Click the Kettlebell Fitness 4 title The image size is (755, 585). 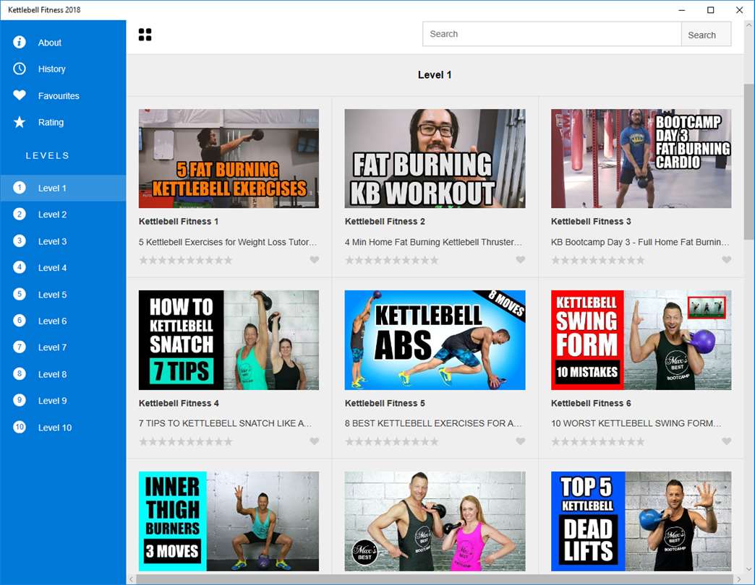[x=179, y=403]
